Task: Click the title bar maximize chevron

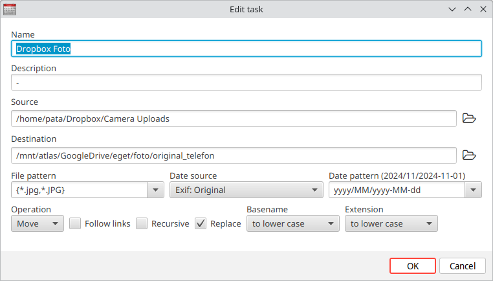Action: click(467, 10)
